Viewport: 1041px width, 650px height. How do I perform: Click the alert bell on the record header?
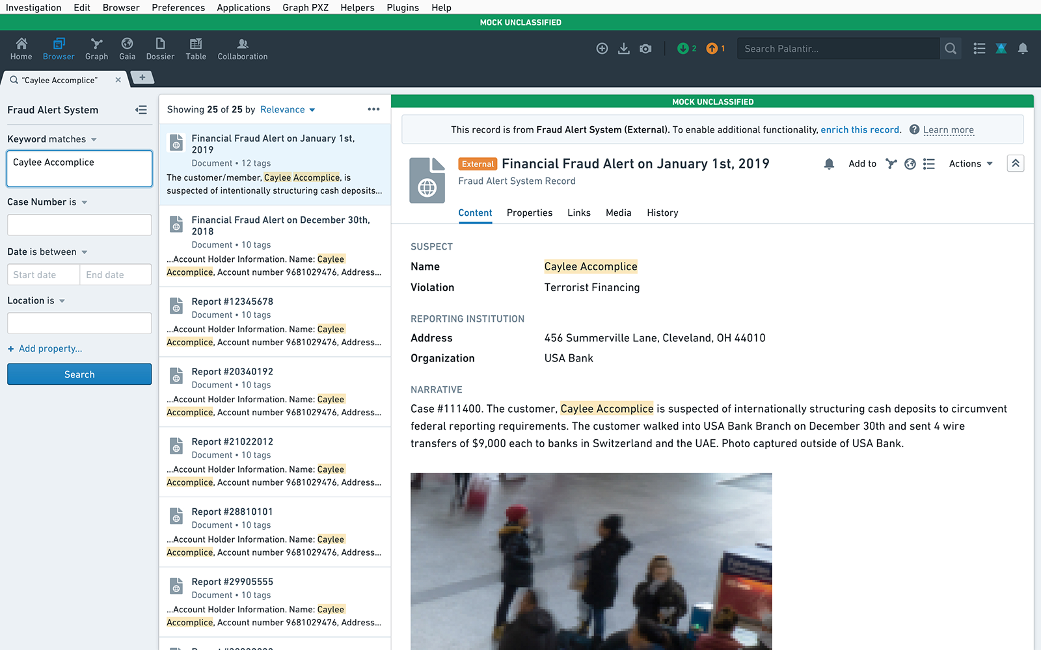pos(829,164)
